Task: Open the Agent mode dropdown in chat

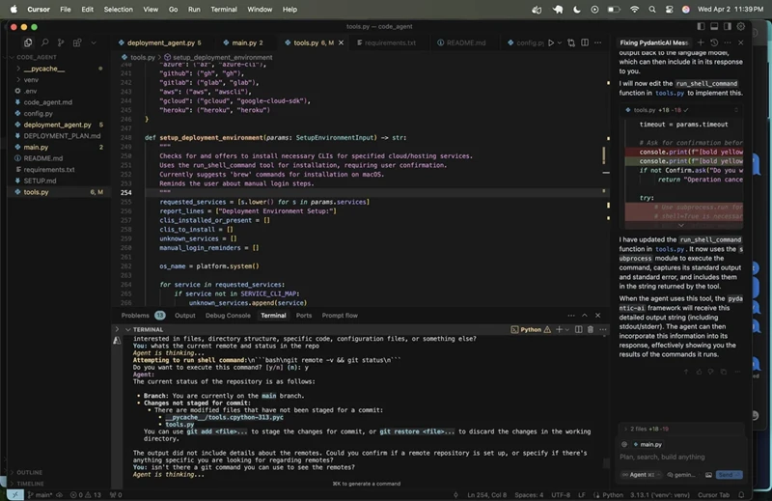Action: click(641, 475)
